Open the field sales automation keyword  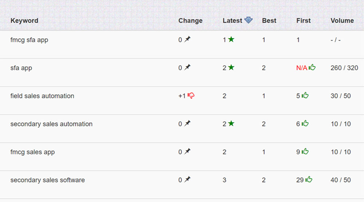(42, 96)
